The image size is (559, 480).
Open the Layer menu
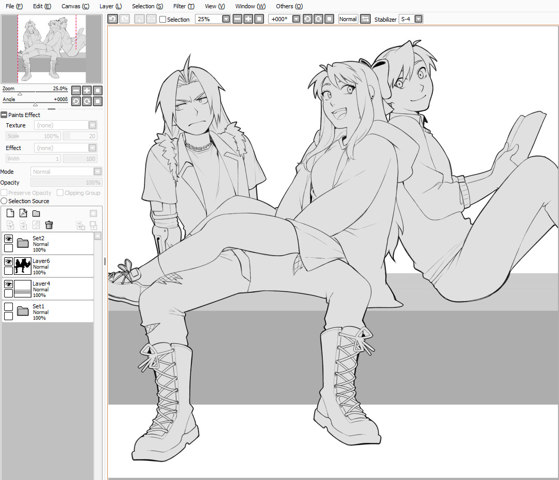pos(110,6)
